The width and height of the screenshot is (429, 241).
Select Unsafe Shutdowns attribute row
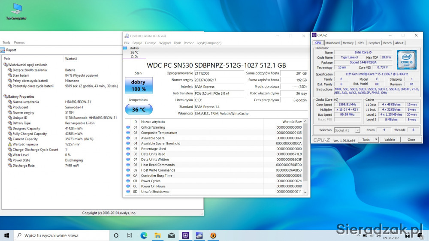click(x=214, y=192)
